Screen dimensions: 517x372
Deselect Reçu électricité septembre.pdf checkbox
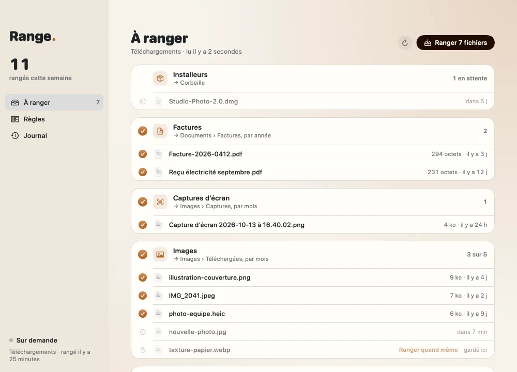pyautogui.click(x=143, y=172)
